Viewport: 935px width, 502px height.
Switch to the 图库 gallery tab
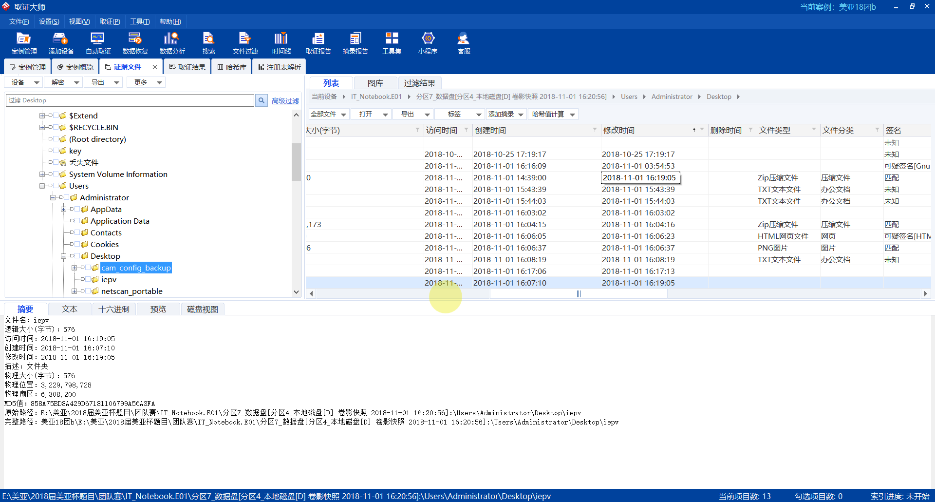pyautogui.click(x=375, y=83)
